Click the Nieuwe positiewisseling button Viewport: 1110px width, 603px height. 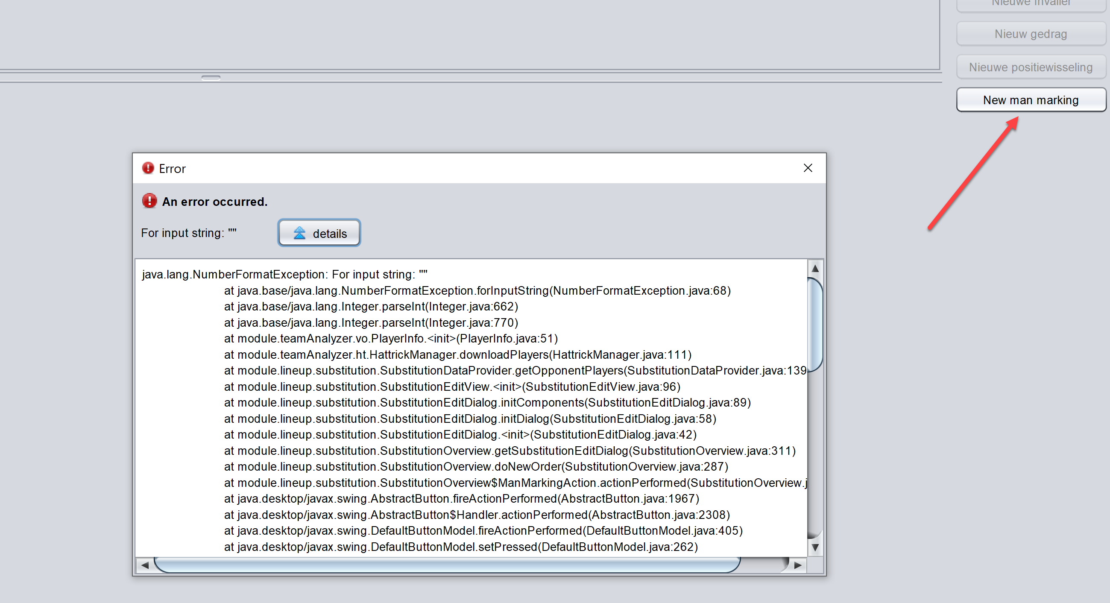tap(1031, 67)
